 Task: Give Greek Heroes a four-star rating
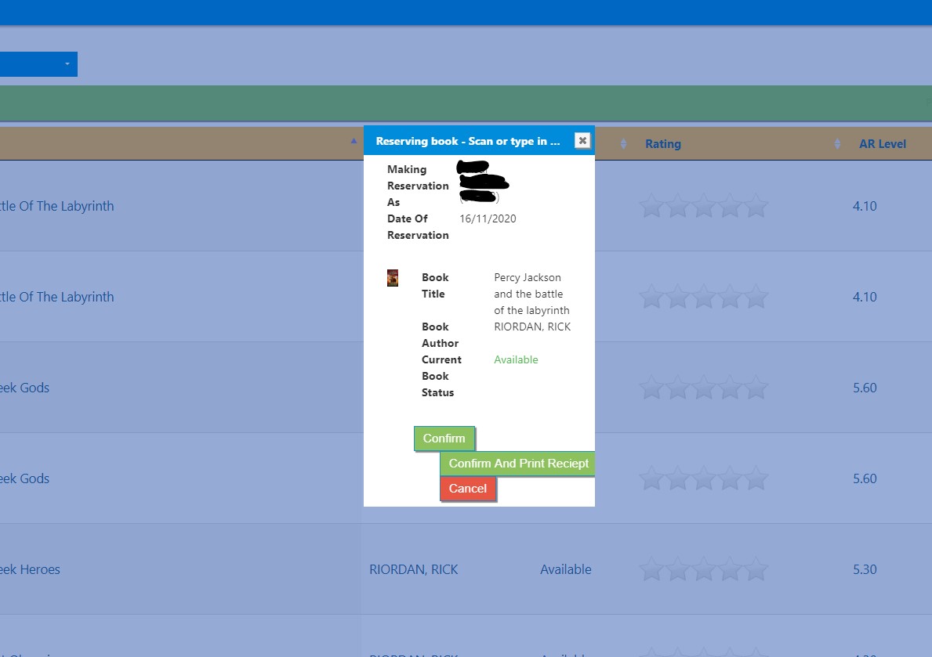tap(730, 569)
